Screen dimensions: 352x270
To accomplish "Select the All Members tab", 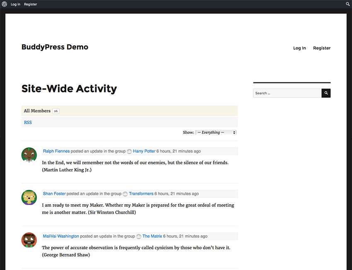I will (37, 111).
